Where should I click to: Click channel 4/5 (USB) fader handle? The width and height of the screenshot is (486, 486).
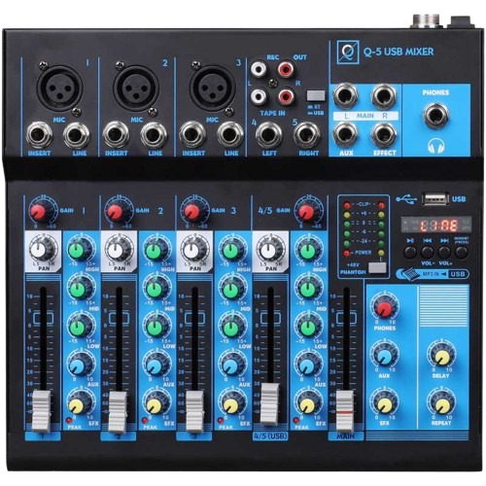click(269, 403)
